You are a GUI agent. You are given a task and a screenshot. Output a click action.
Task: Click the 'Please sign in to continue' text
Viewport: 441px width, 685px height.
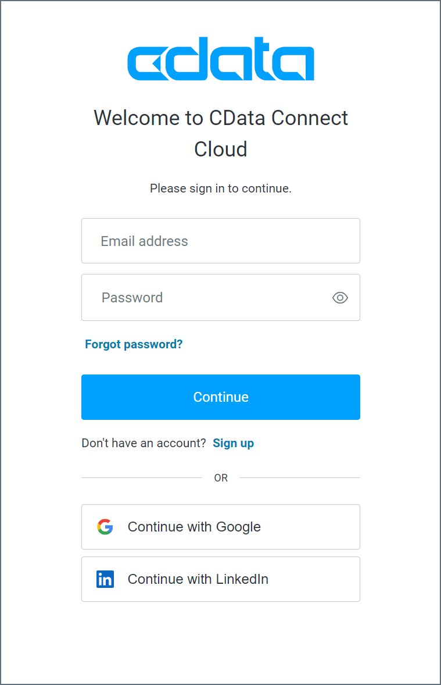(221, 188)
